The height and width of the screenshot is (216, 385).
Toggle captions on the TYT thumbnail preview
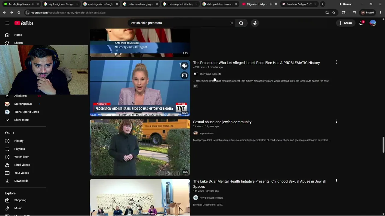coord(184,75)
